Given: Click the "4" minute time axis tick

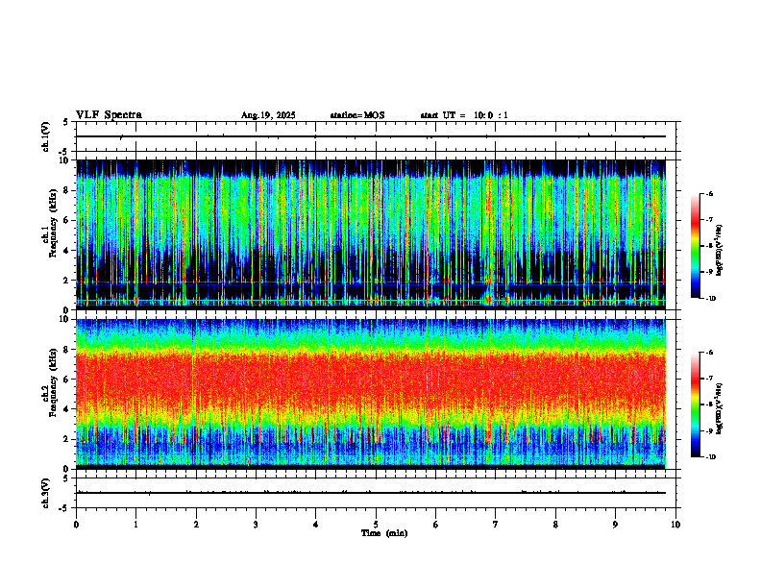Looking at the screenshot, I should (x=316, y=525).
